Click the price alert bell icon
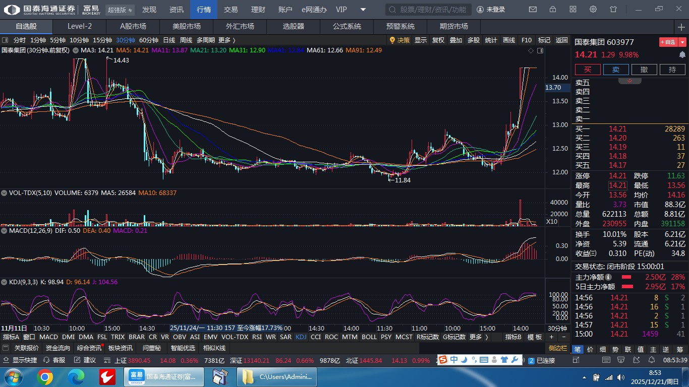The width and height of the screenshot is (689, 387). pos(682,55)
